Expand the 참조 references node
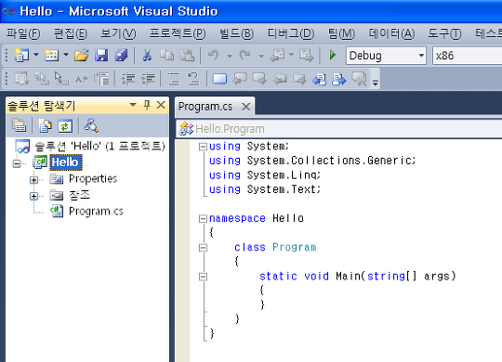Image resolution: width=502 pixels, height=362 pixels. [x=34, y=196]
